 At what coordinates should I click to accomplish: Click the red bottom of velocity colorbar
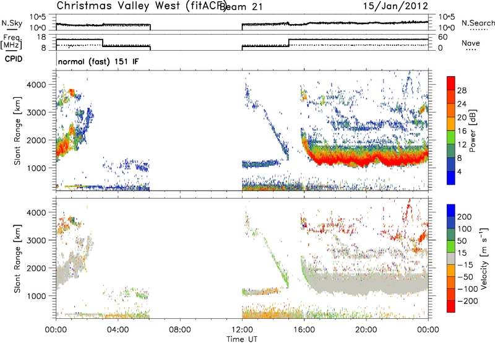click(451, 306)
